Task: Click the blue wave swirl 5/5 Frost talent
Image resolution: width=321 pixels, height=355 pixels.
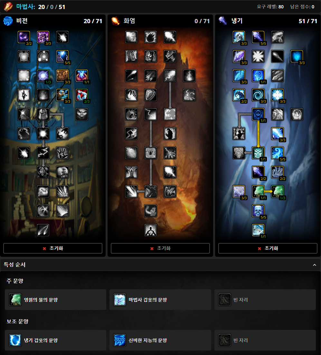Action: [278, 153]
